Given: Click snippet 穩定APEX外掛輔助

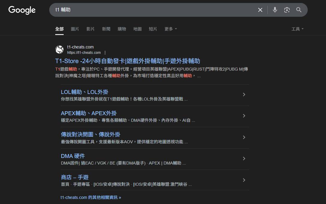Looking at the screenshot, I should point(128,120).
